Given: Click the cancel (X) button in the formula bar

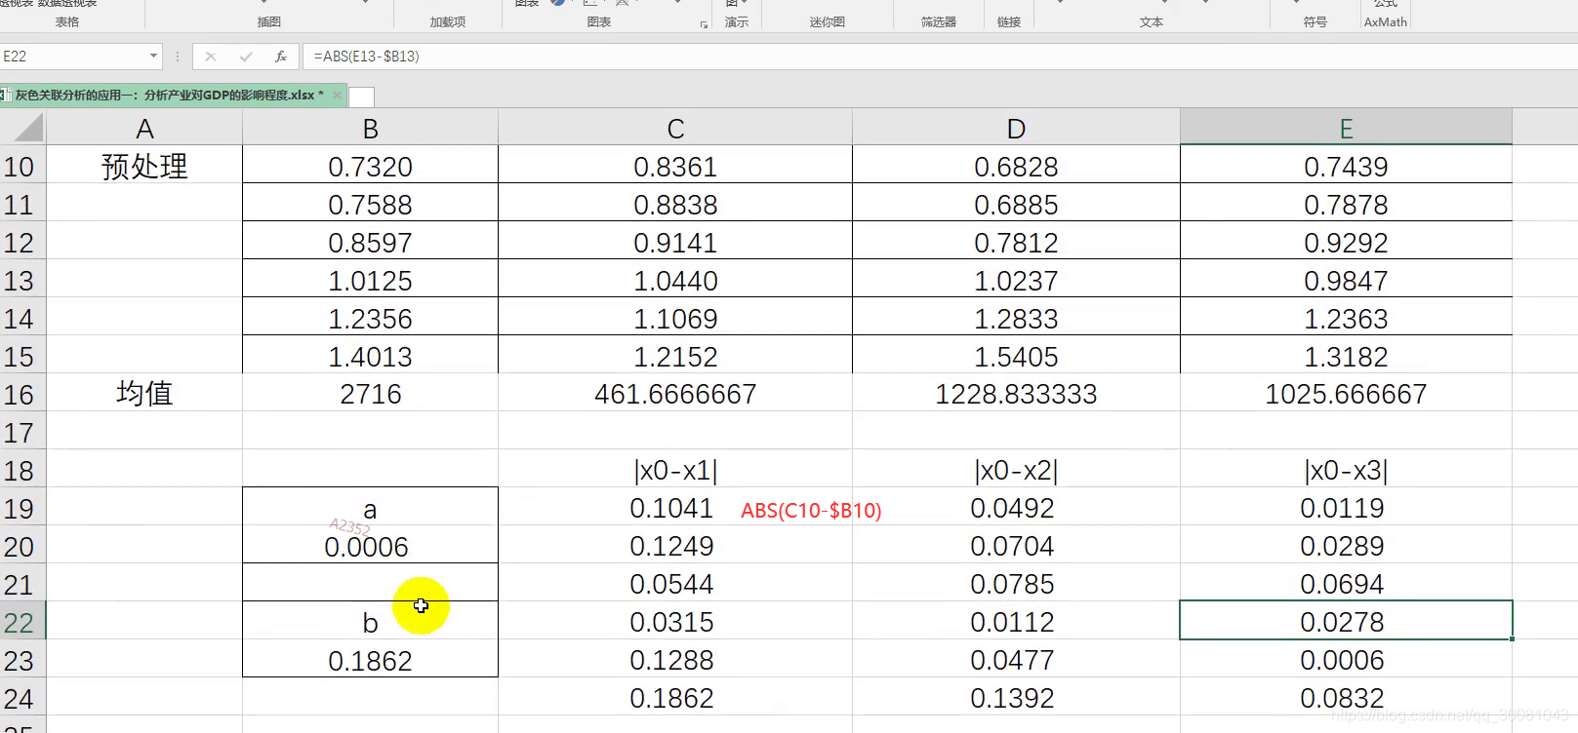Looking at the screenshot, I should (x=210, y=57).
